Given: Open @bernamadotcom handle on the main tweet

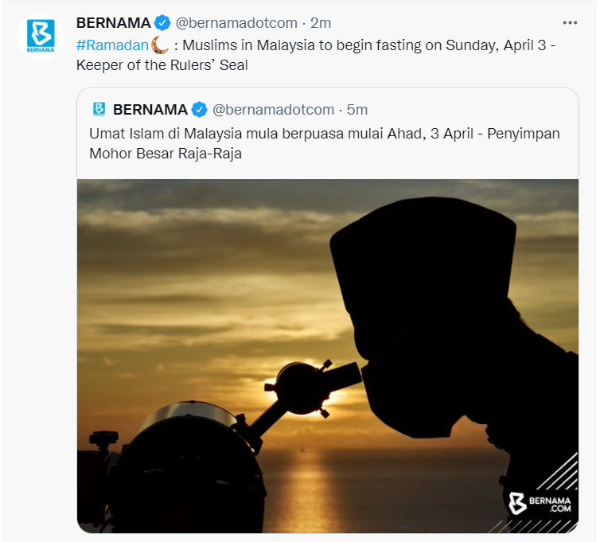Looking at the screenshot, I should [x=236, y=23].
